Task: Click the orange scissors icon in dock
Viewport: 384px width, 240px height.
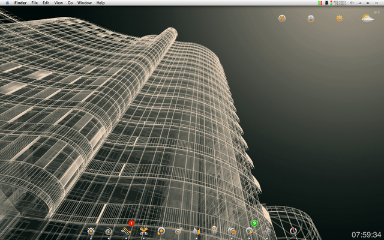Action: pyautogui.click(x=143, y=230)
